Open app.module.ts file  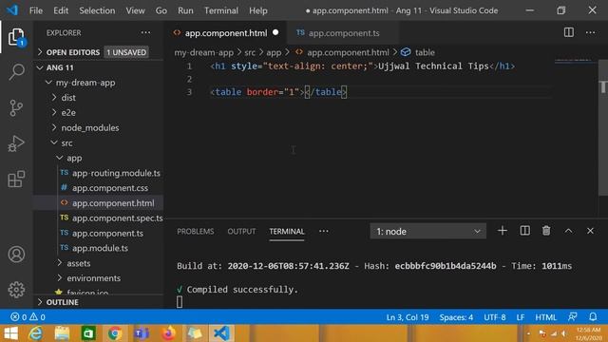click(99, 248)
